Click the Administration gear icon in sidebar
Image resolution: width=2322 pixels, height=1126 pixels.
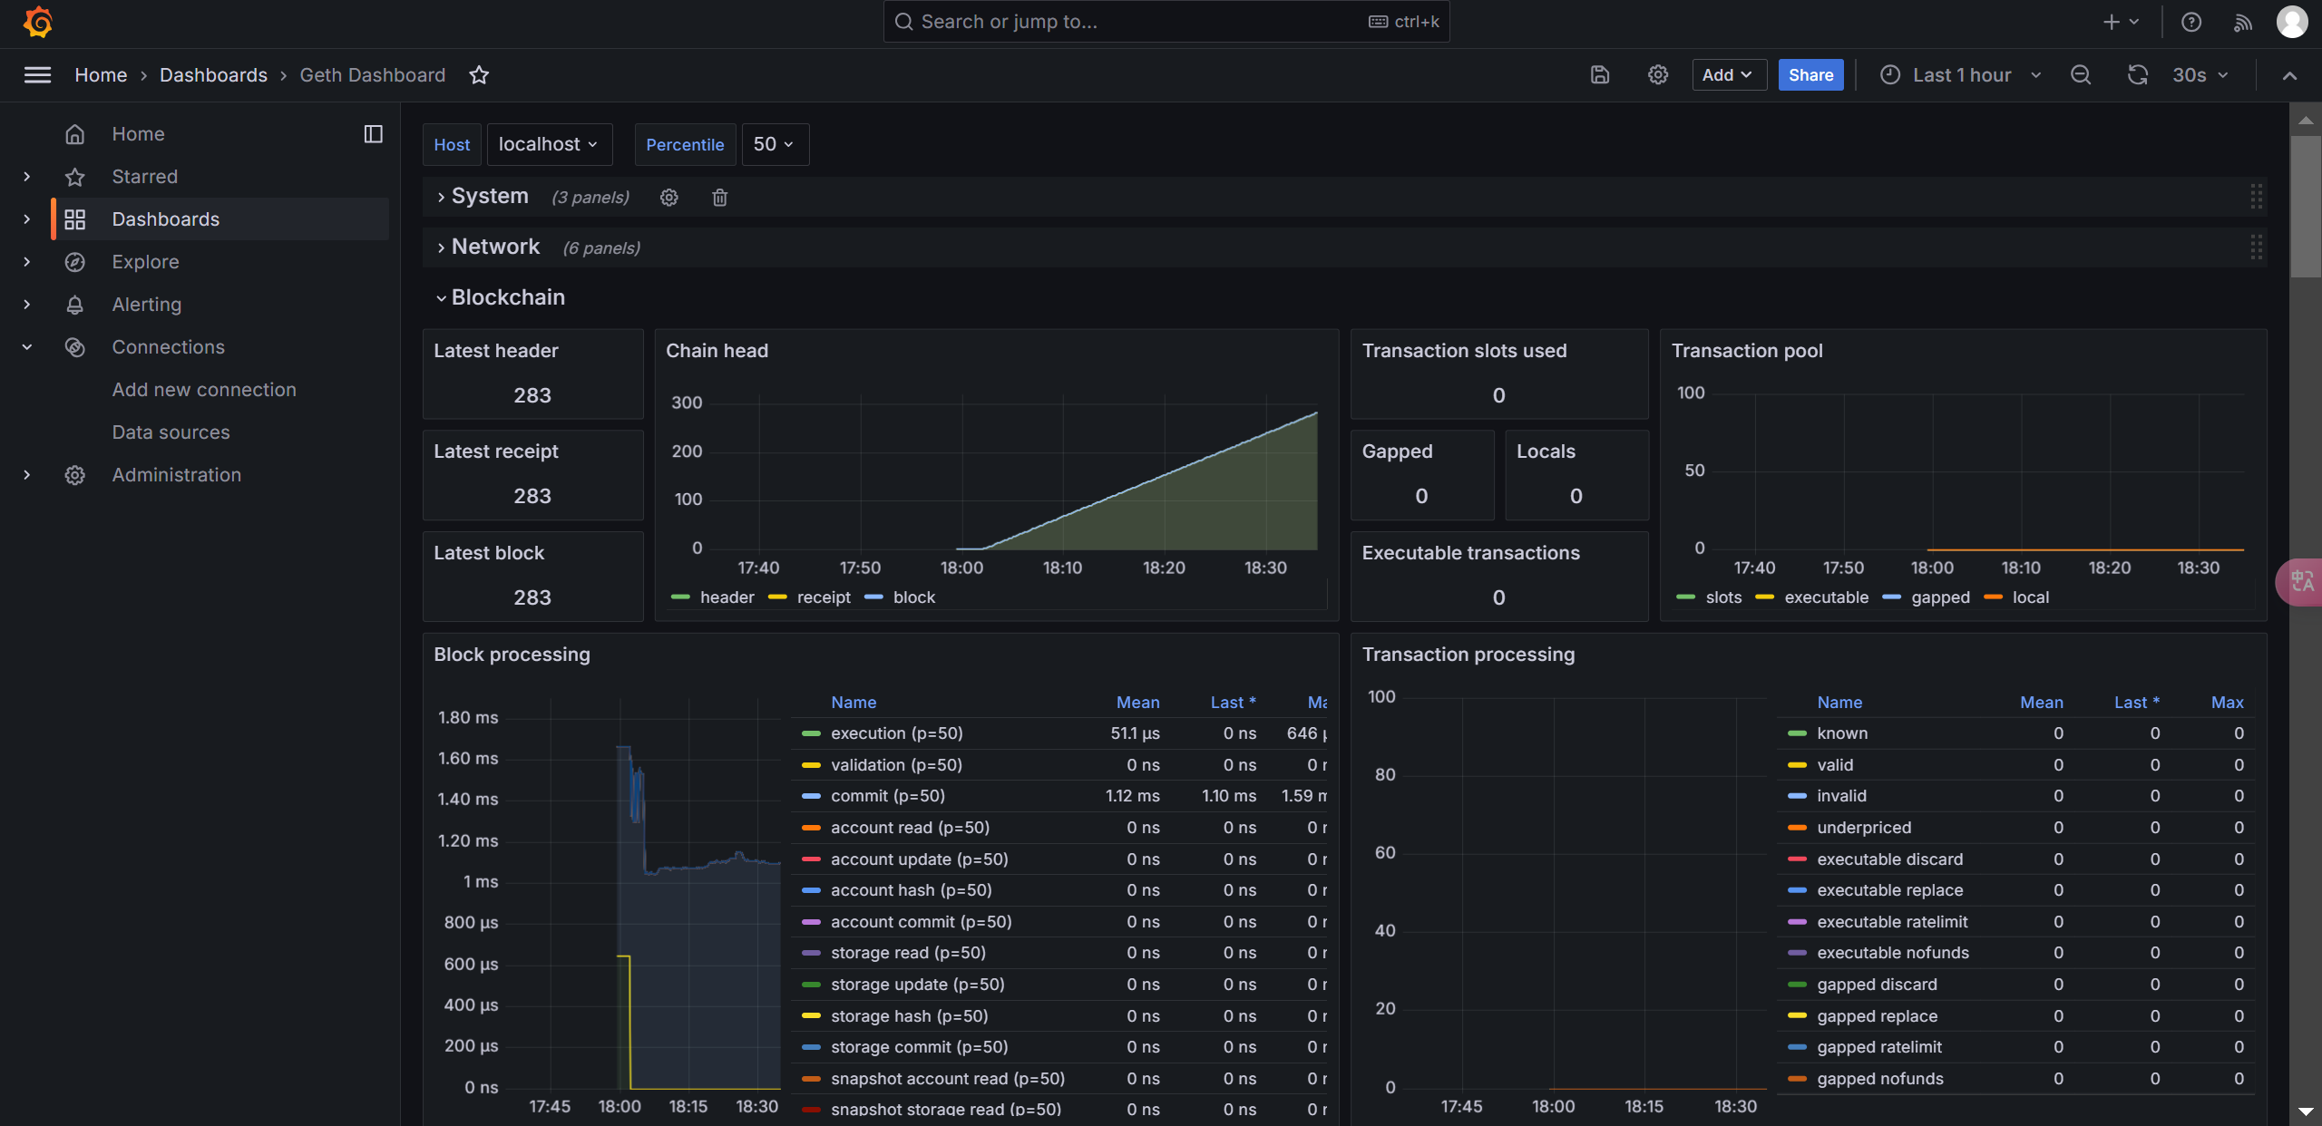click(x=75, y=475)
